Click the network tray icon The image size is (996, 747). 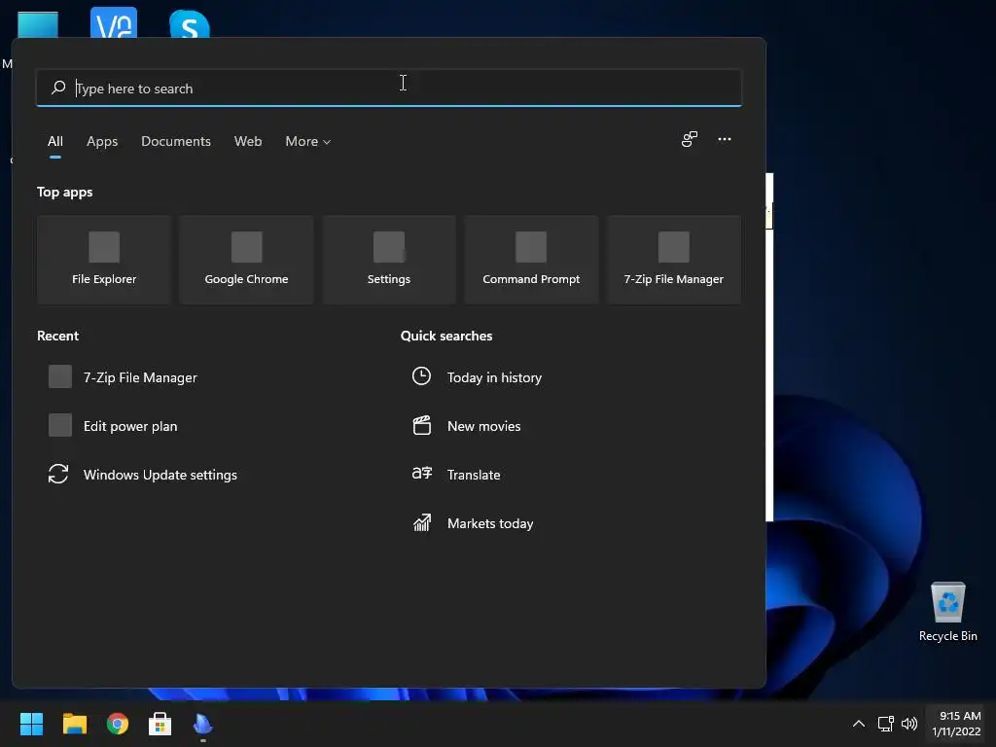click(x=885, y=724)
